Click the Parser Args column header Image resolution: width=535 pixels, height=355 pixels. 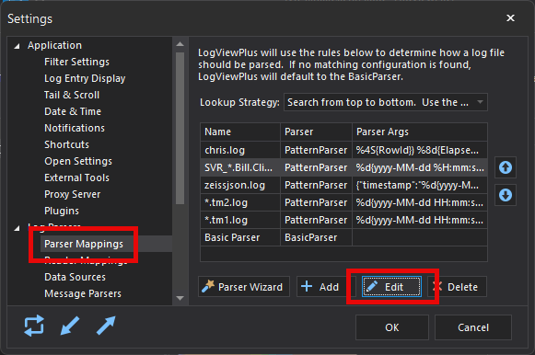click(420, 132)
